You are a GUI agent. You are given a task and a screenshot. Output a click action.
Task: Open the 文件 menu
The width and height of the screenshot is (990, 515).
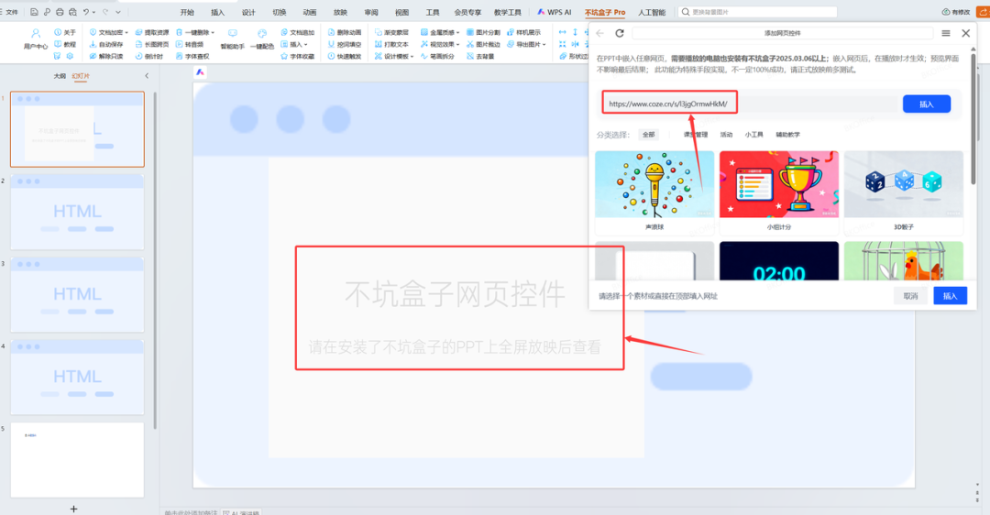click(12, 12)
